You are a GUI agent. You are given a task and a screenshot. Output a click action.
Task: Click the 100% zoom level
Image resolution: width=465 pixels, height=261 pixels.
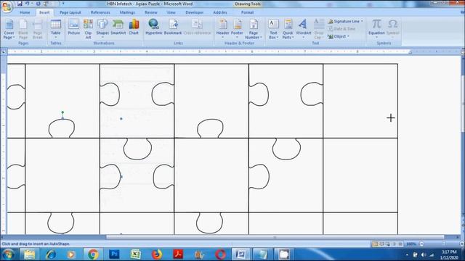pyautogui.click(x=411, y=244)
